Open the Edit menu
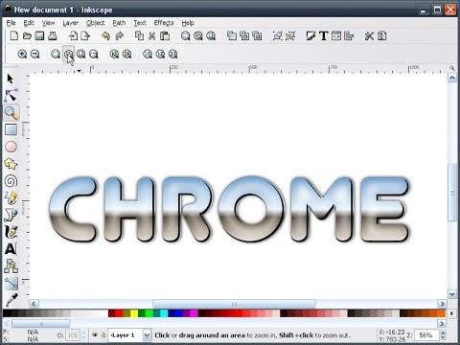 pos(29,23)
